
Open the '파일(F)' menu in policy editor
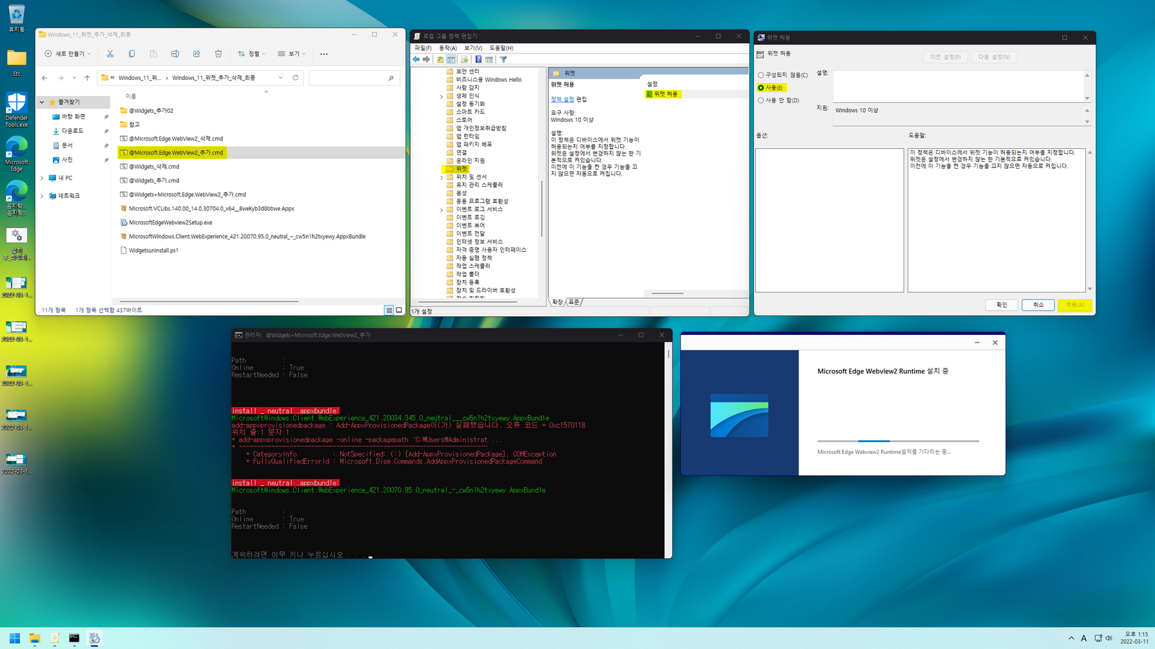(423, 48)
